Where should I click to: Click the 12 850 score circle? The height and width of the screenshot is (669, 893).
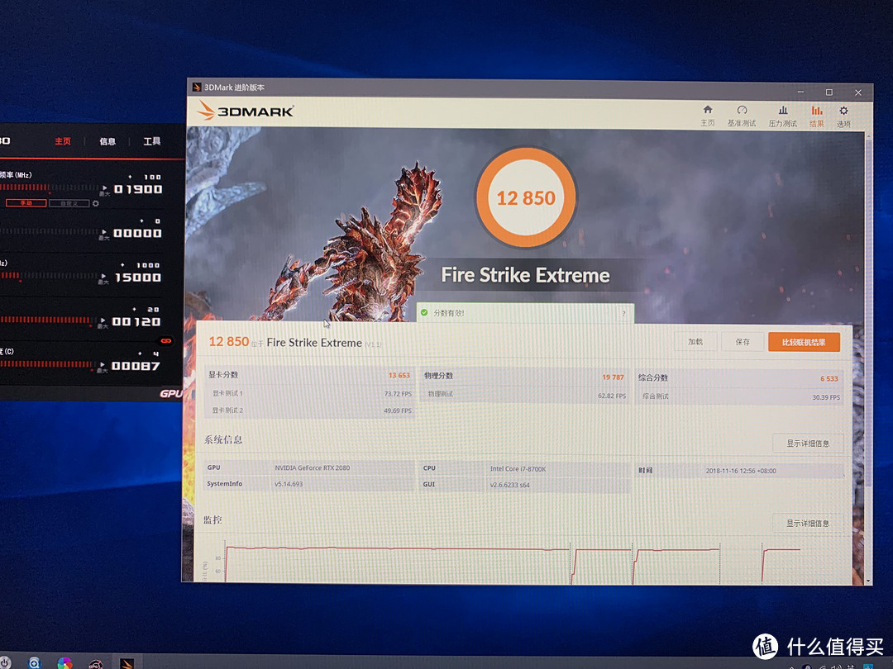tap(526, 197)
